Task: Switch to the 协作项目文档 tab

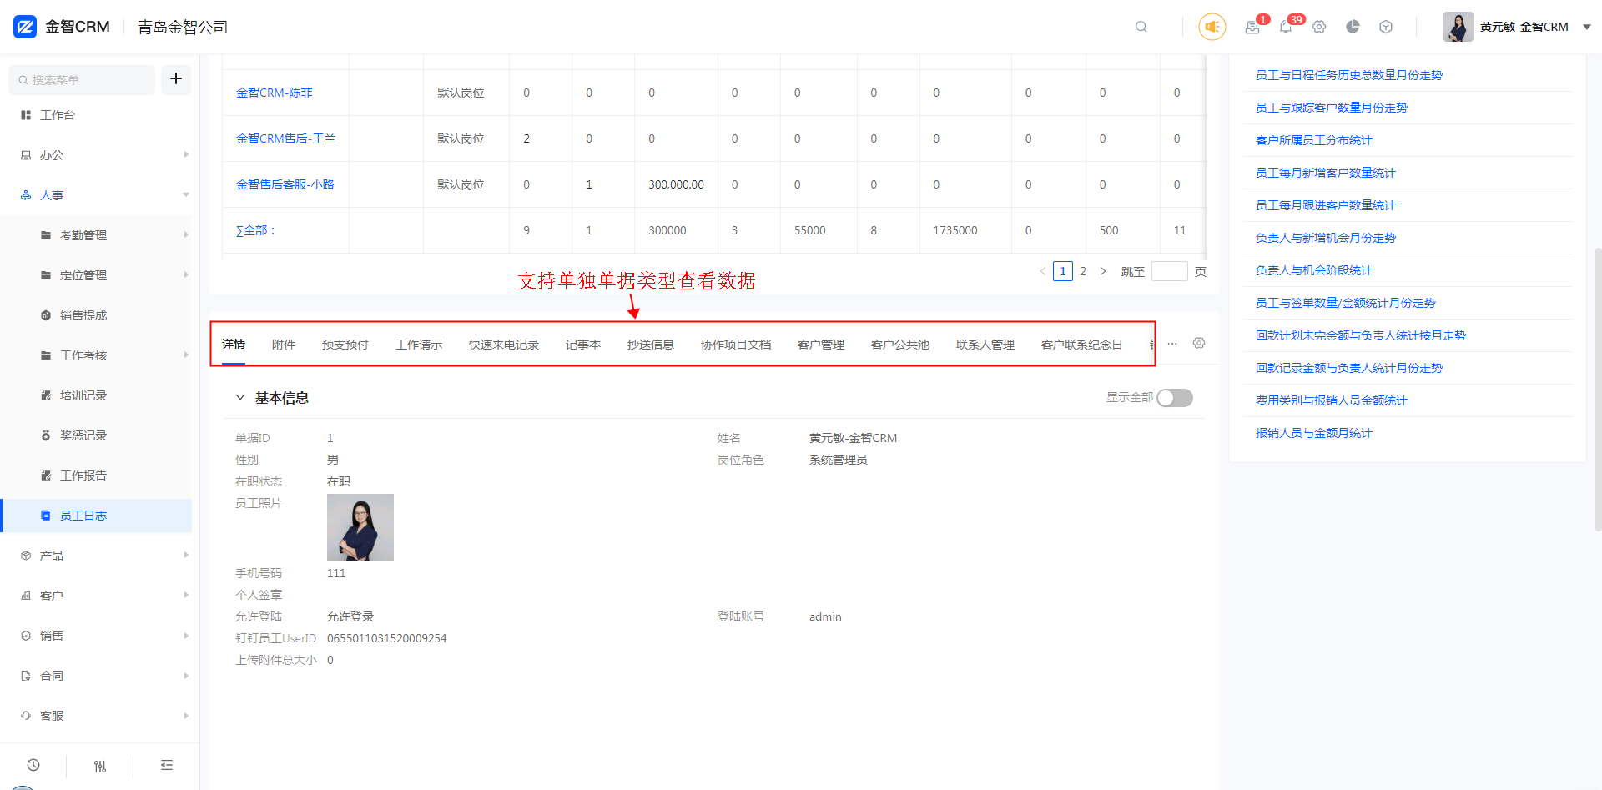Action: click(x=736, y=345)
